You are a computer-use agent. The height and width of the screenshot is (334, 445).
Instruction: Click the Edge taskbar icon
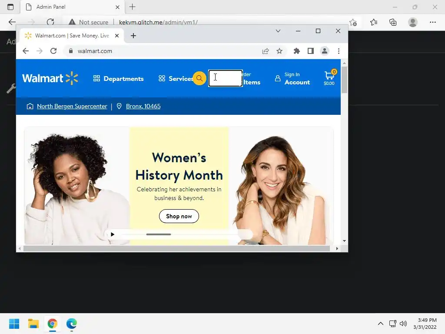[x=72, y=324]
